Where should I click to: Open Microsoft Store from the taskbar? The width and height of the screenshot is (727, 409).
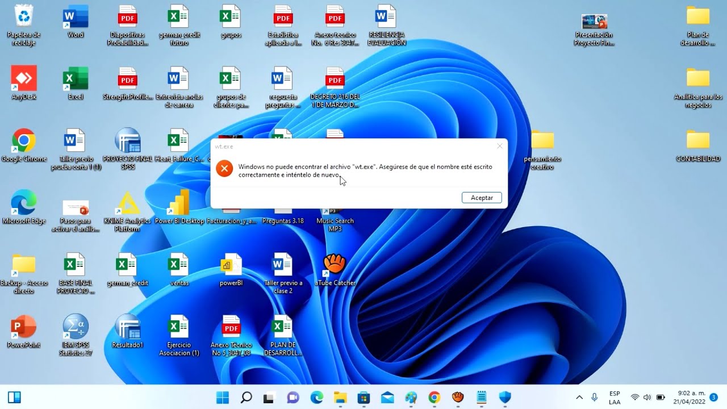coord(363,397)
